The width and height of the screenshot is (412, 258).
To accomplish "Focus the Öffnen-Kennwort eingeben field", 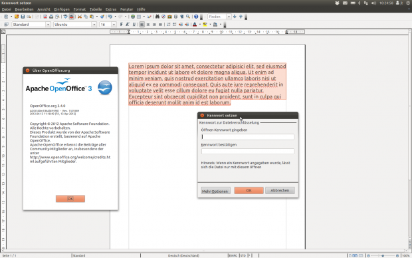I will pyautogui.click(x=248, y=137).
